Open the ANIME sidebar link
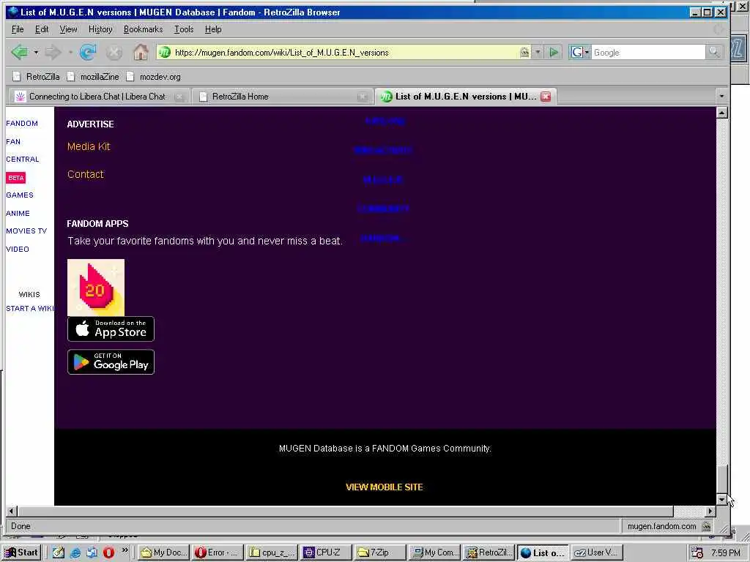 (18, 213)
